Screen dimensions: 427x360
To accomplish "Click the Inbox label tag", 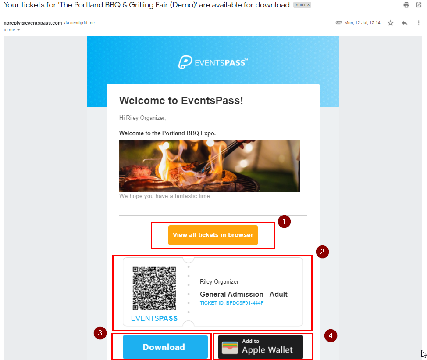I will coord(300,5).
